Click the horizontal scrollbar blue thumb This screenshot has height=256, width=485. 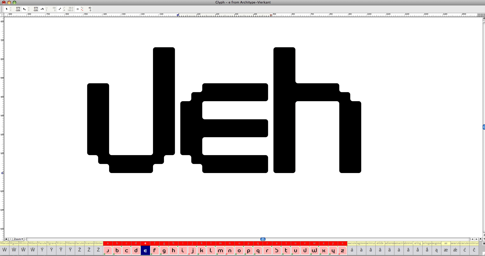(x=263, y=239)
